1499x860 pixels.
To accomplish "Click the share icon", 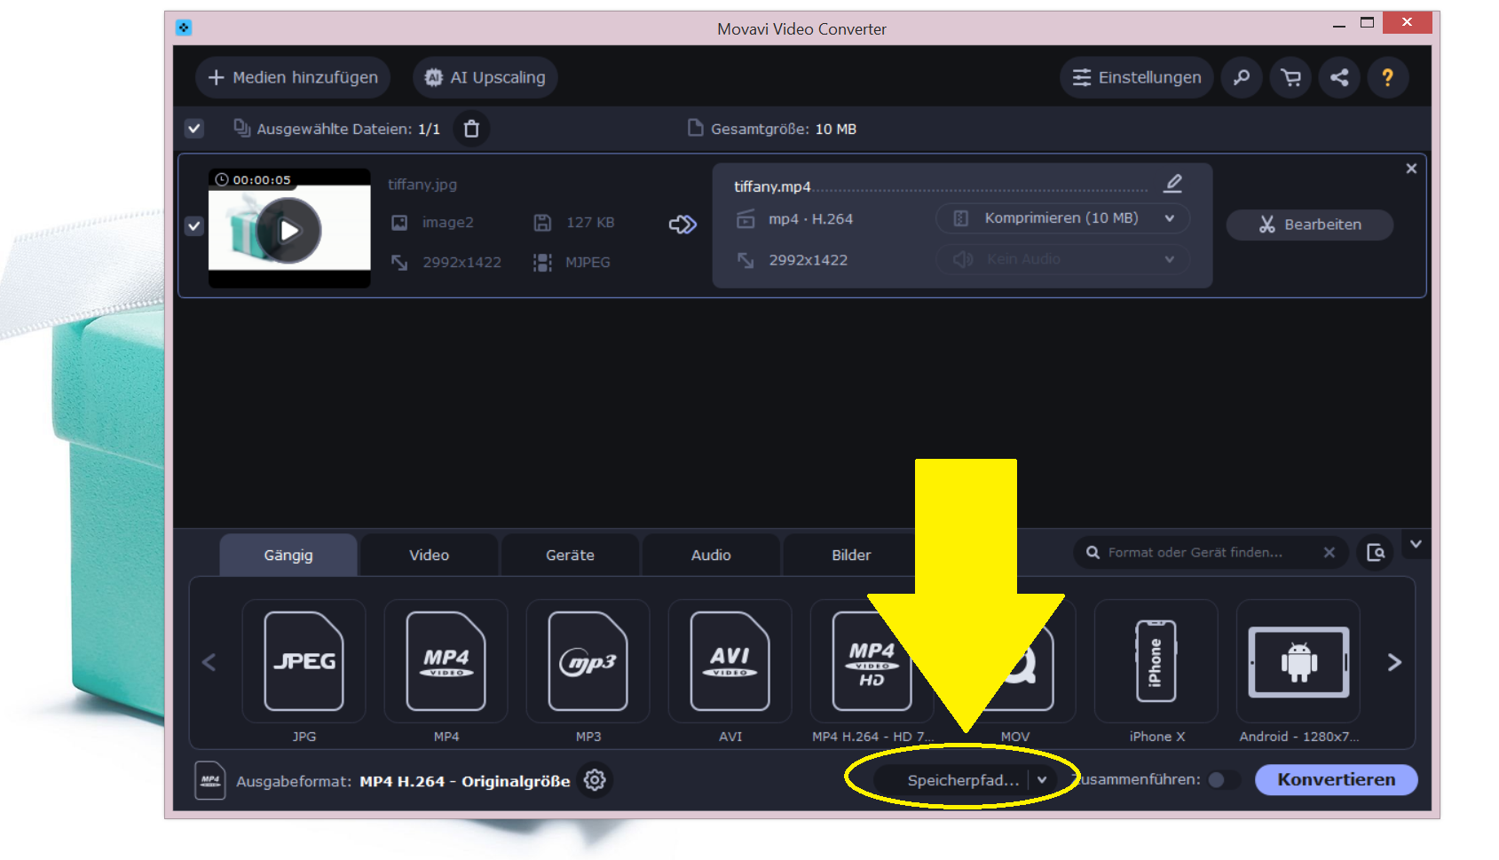I will [1339, 77].
